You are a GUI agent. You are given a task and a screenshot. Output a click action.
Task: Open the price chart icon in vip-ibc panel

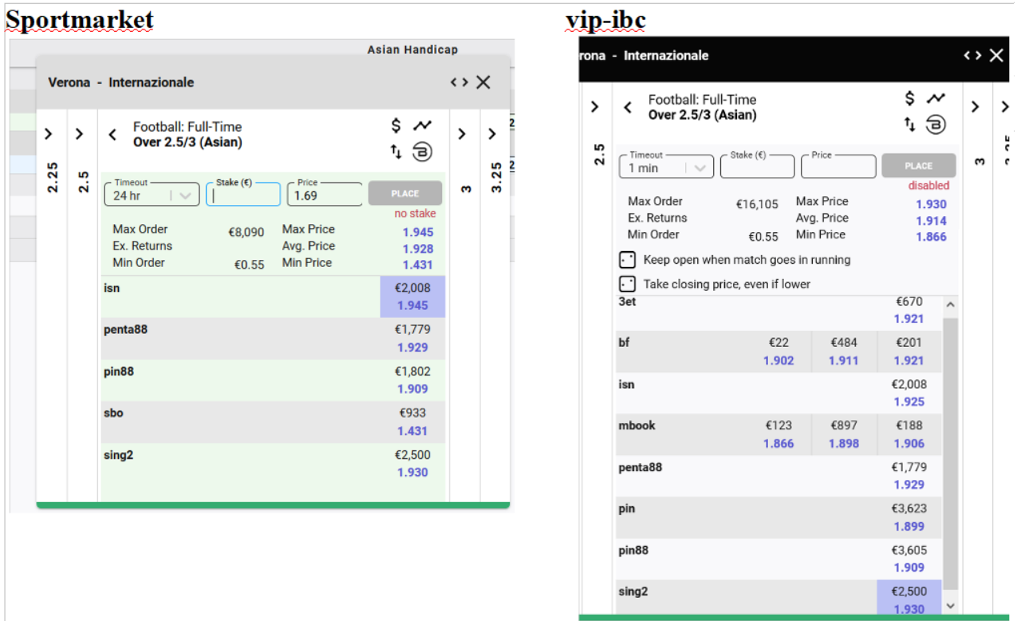click(936, 98)
